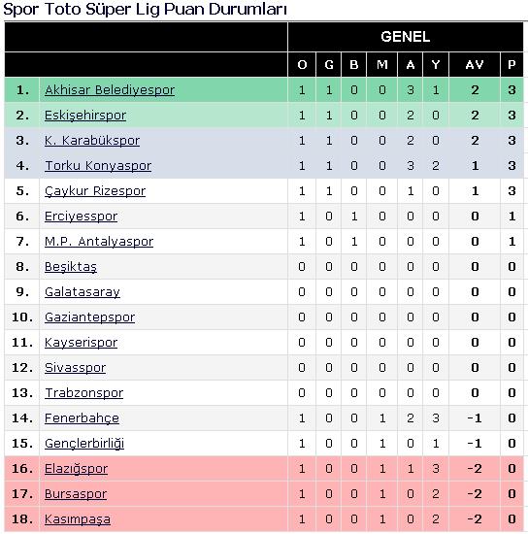This screenshot has width=528, height=534.
Task: Open the Eskişehirspor team link
Action: 85,116
